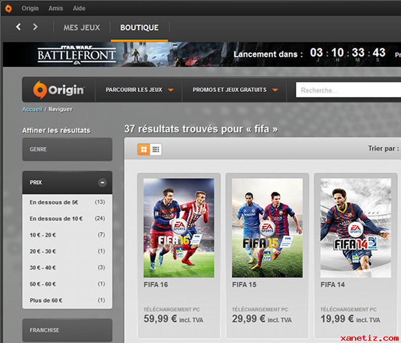Expand the Franchise filter section

(67, 330)
